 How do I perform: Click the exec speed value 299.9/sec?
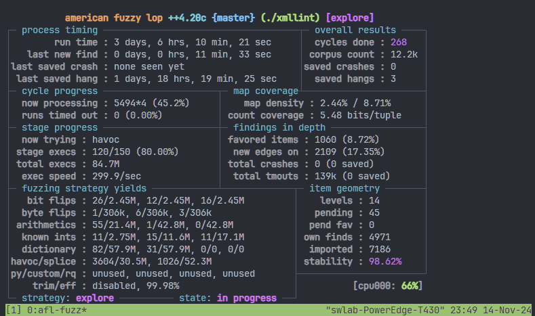pyautogui.click(x=117, y=176)
